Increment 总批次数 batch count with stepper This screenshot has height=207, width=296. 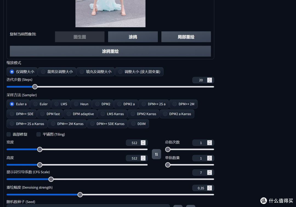click(x=209, y=141)
